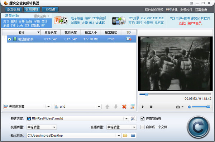Select the rmvb output format cell
This screenshot has height=142, width=215.
point(111,39)
